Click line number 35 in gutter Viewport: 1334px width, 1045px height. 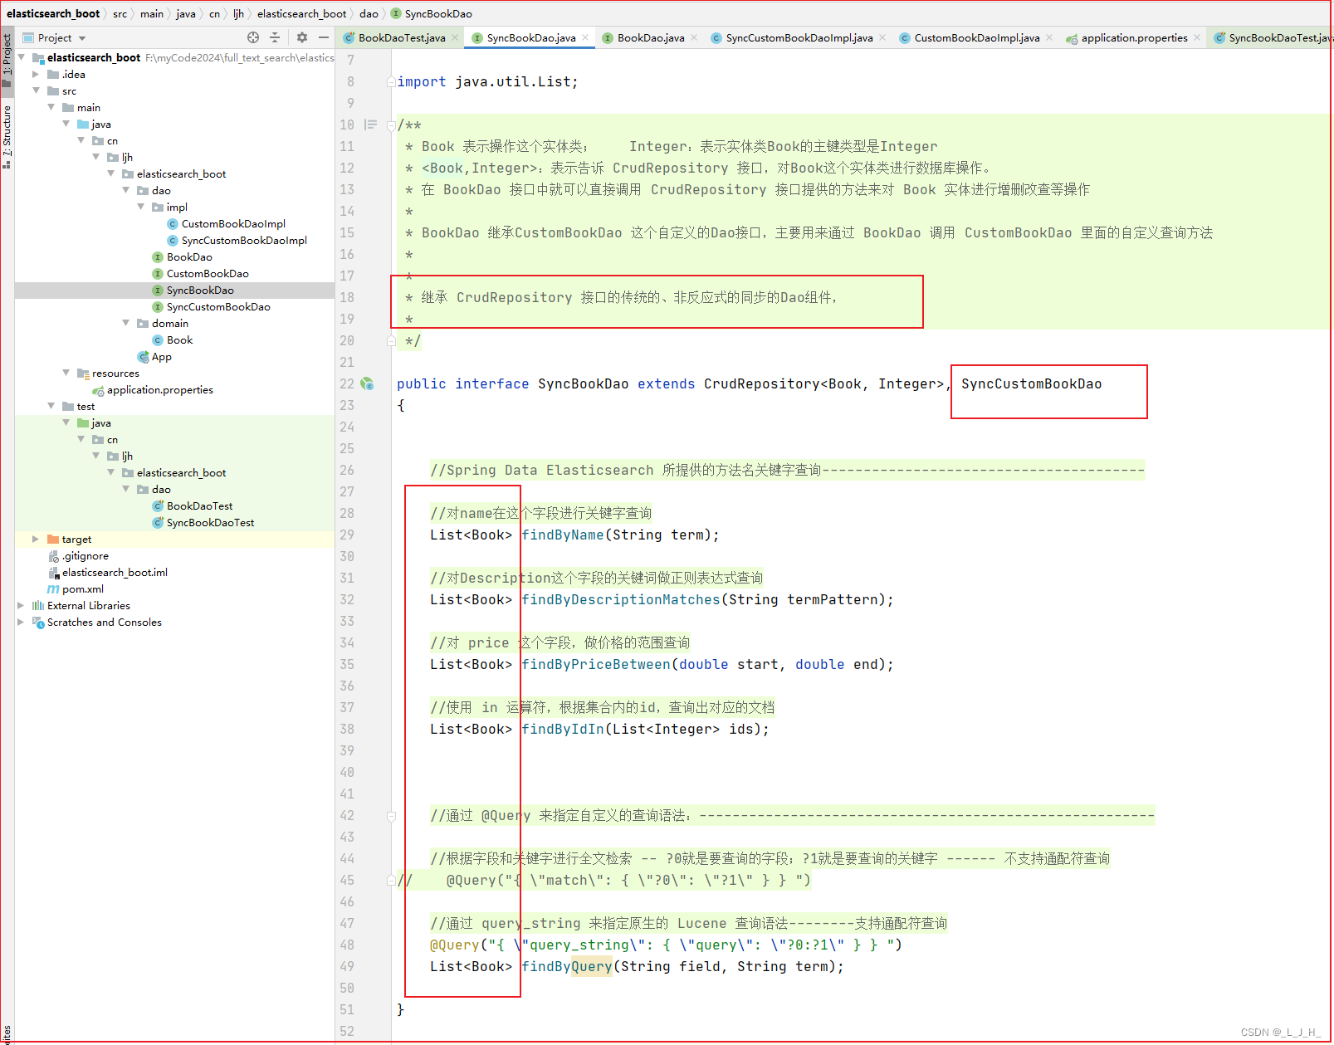point(347,665)
